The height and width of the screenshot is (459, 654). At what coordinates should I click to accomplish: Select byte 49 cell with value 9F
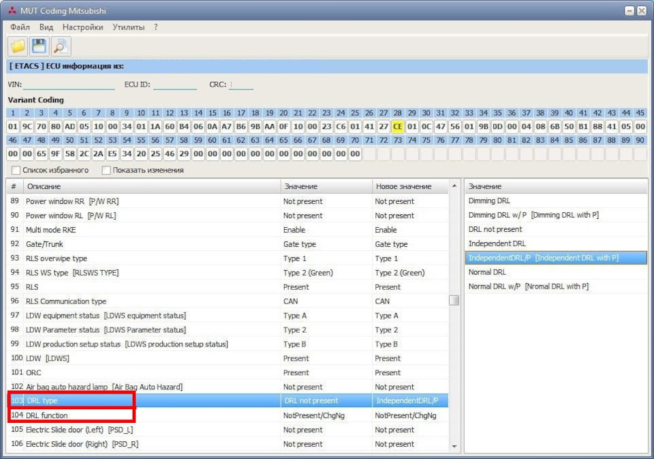[x=55, y=153]
